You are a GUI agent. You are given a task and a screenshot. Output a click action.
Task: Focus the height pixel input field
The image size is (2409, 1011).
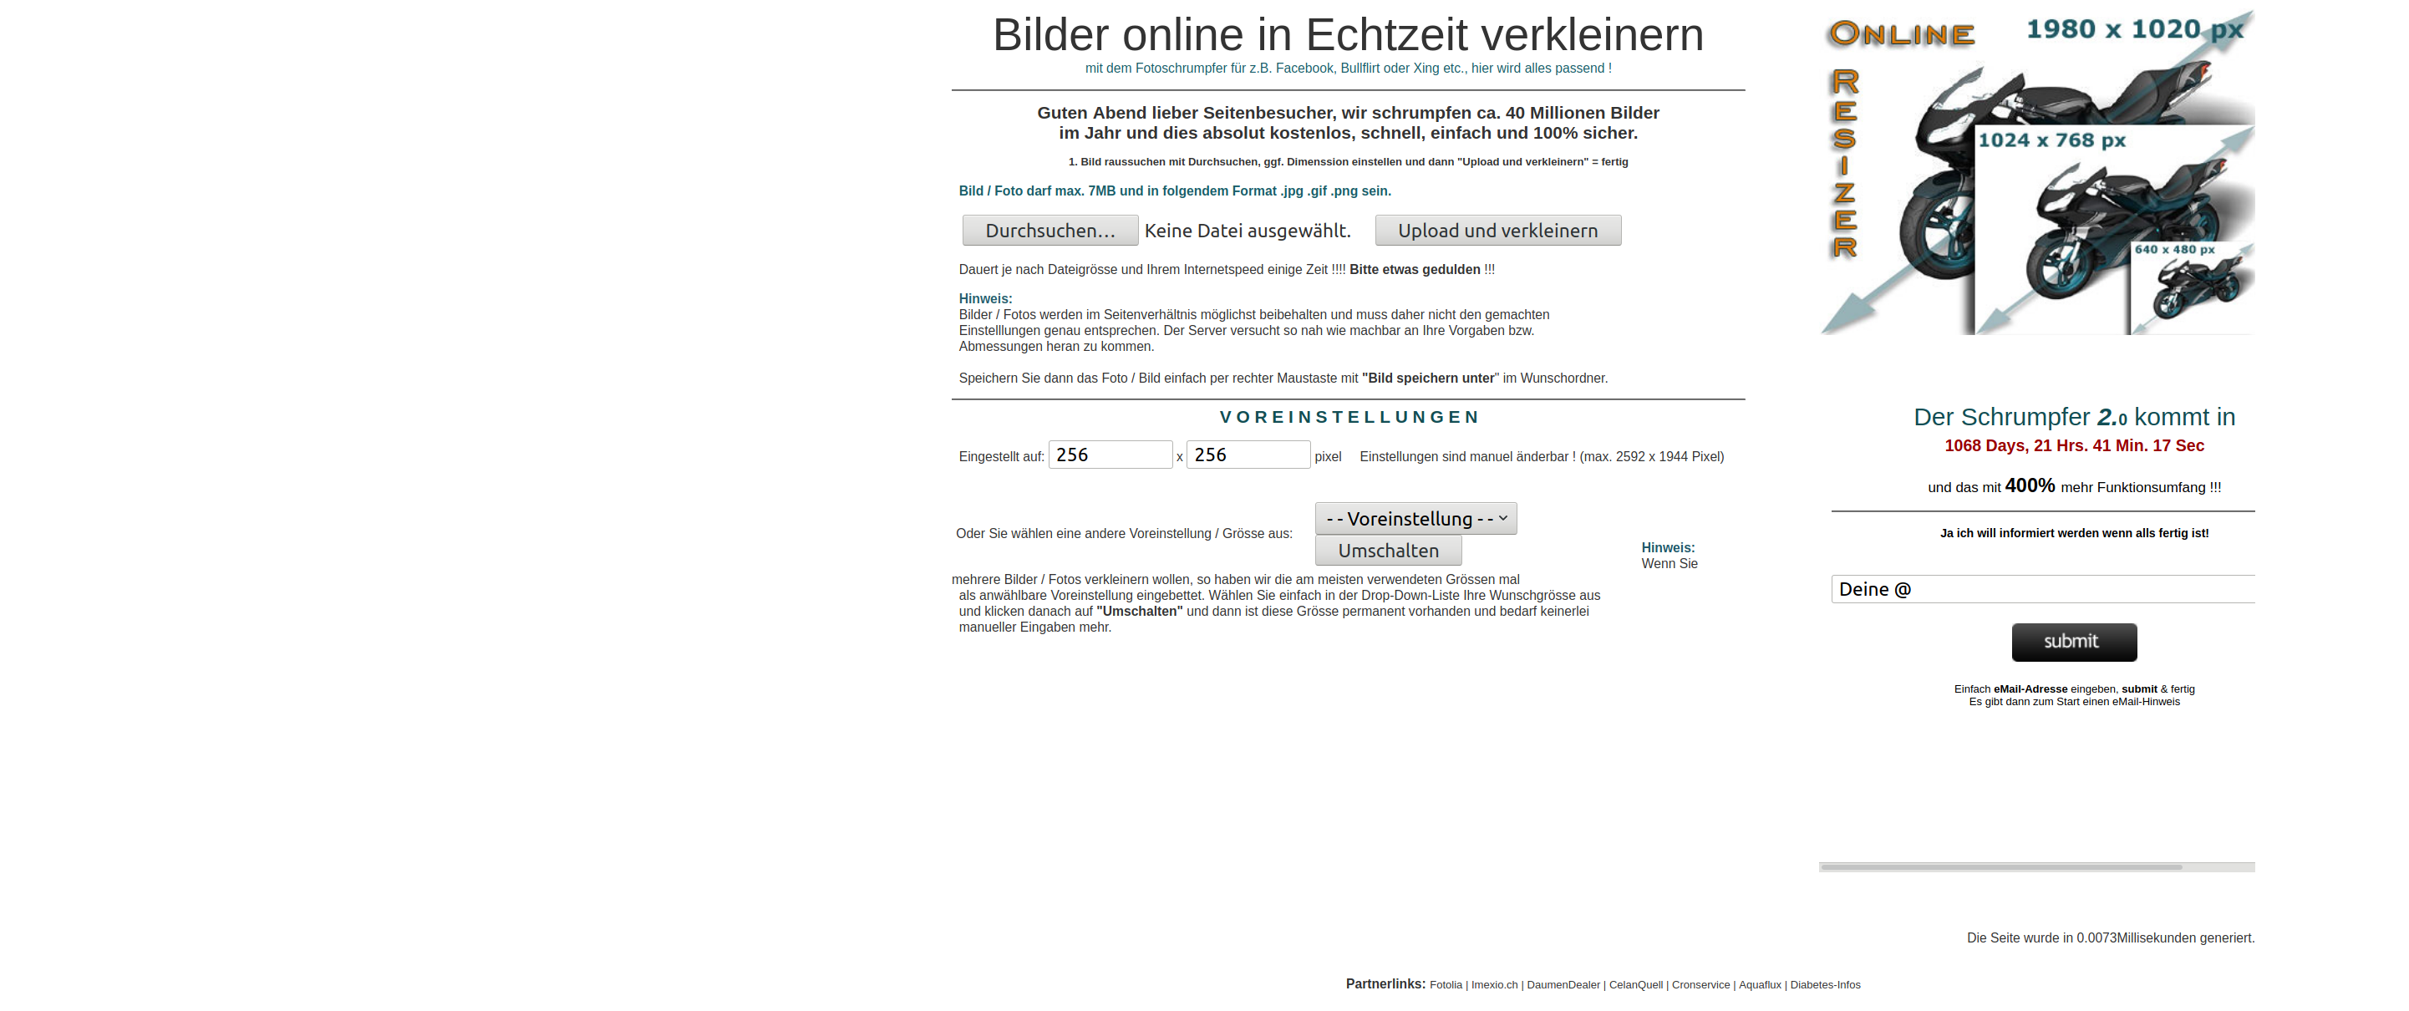[1248, 455]
